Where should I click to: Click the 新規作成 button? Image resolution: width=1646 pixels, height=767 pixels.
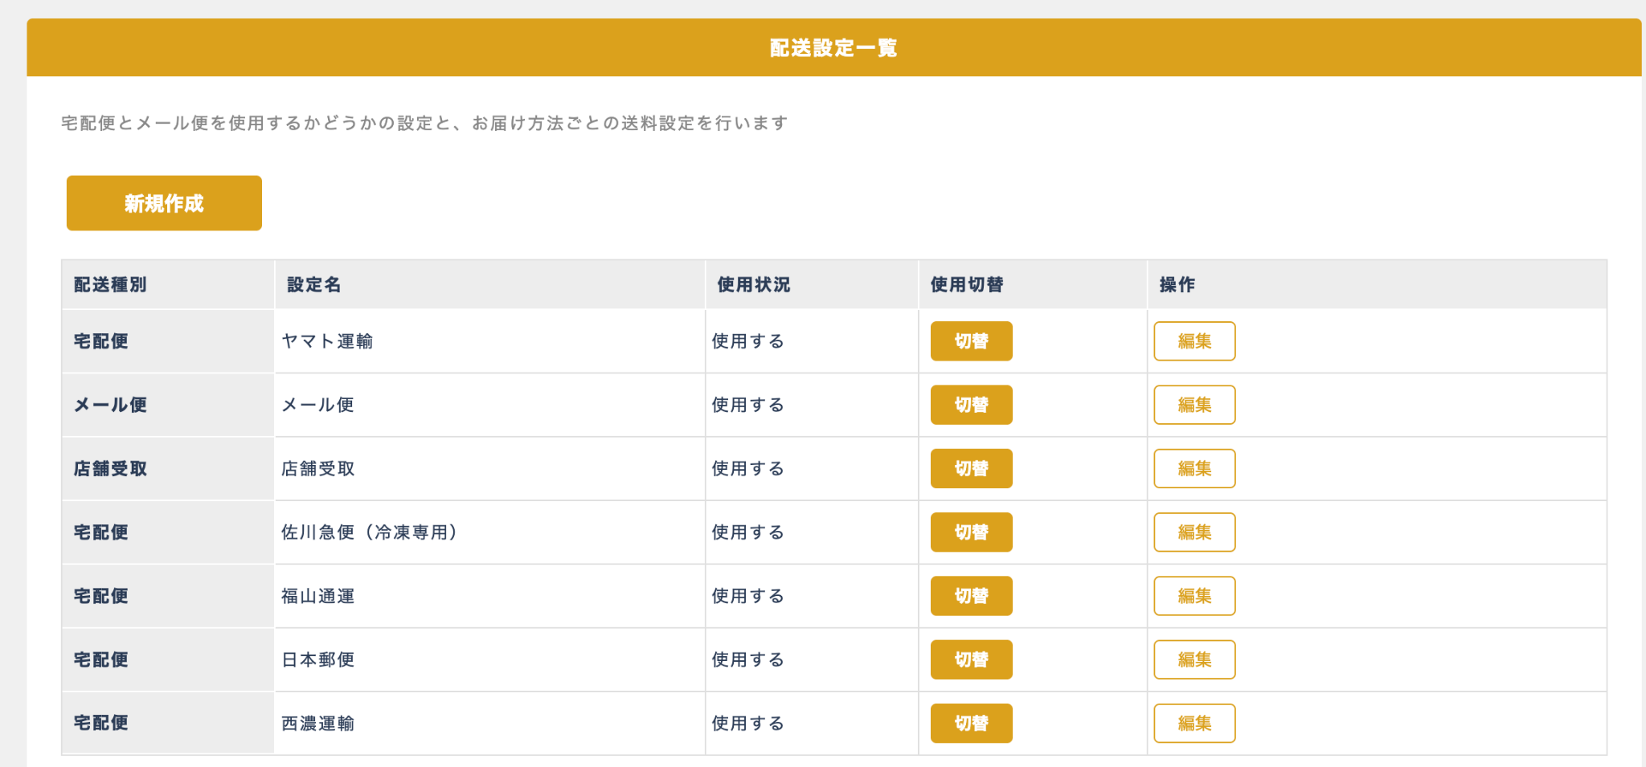click(164, 203)
